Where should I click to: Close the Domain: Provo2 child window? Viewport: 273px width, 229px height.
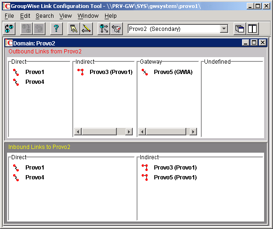[x=263, y=43]
